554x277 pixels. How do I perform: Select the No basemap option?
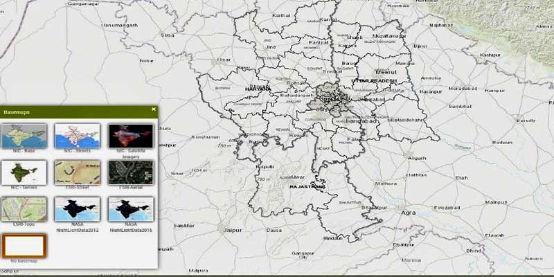24,245
